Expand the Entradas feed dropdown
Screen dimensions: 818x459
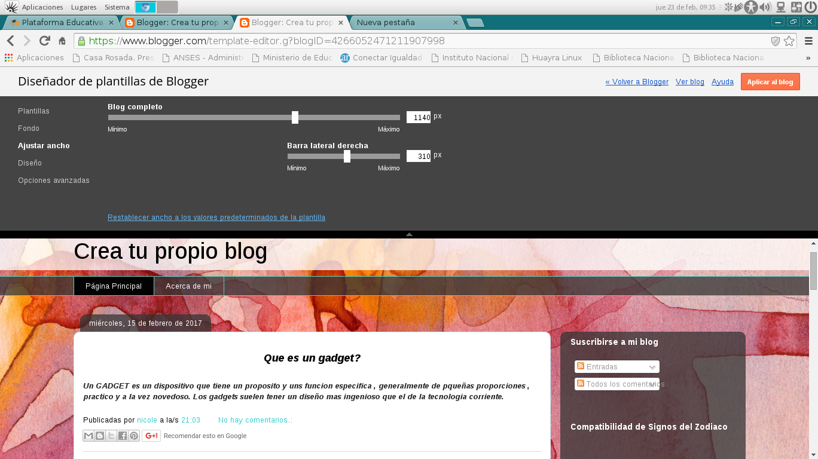tap(617, 367)
